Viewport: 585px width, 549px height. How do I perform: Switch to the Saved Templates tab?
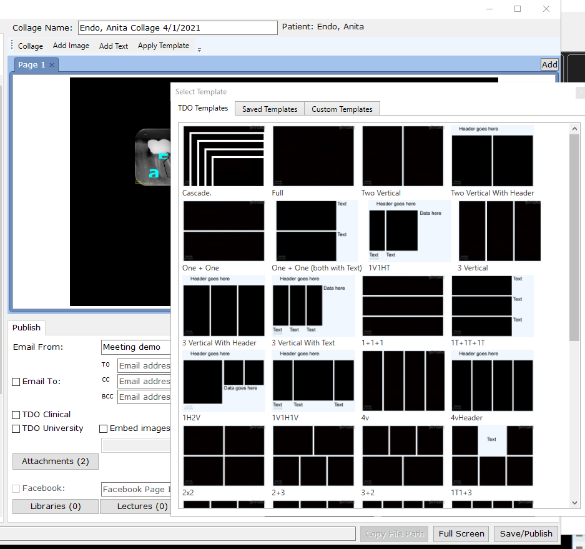coord(270,109)
